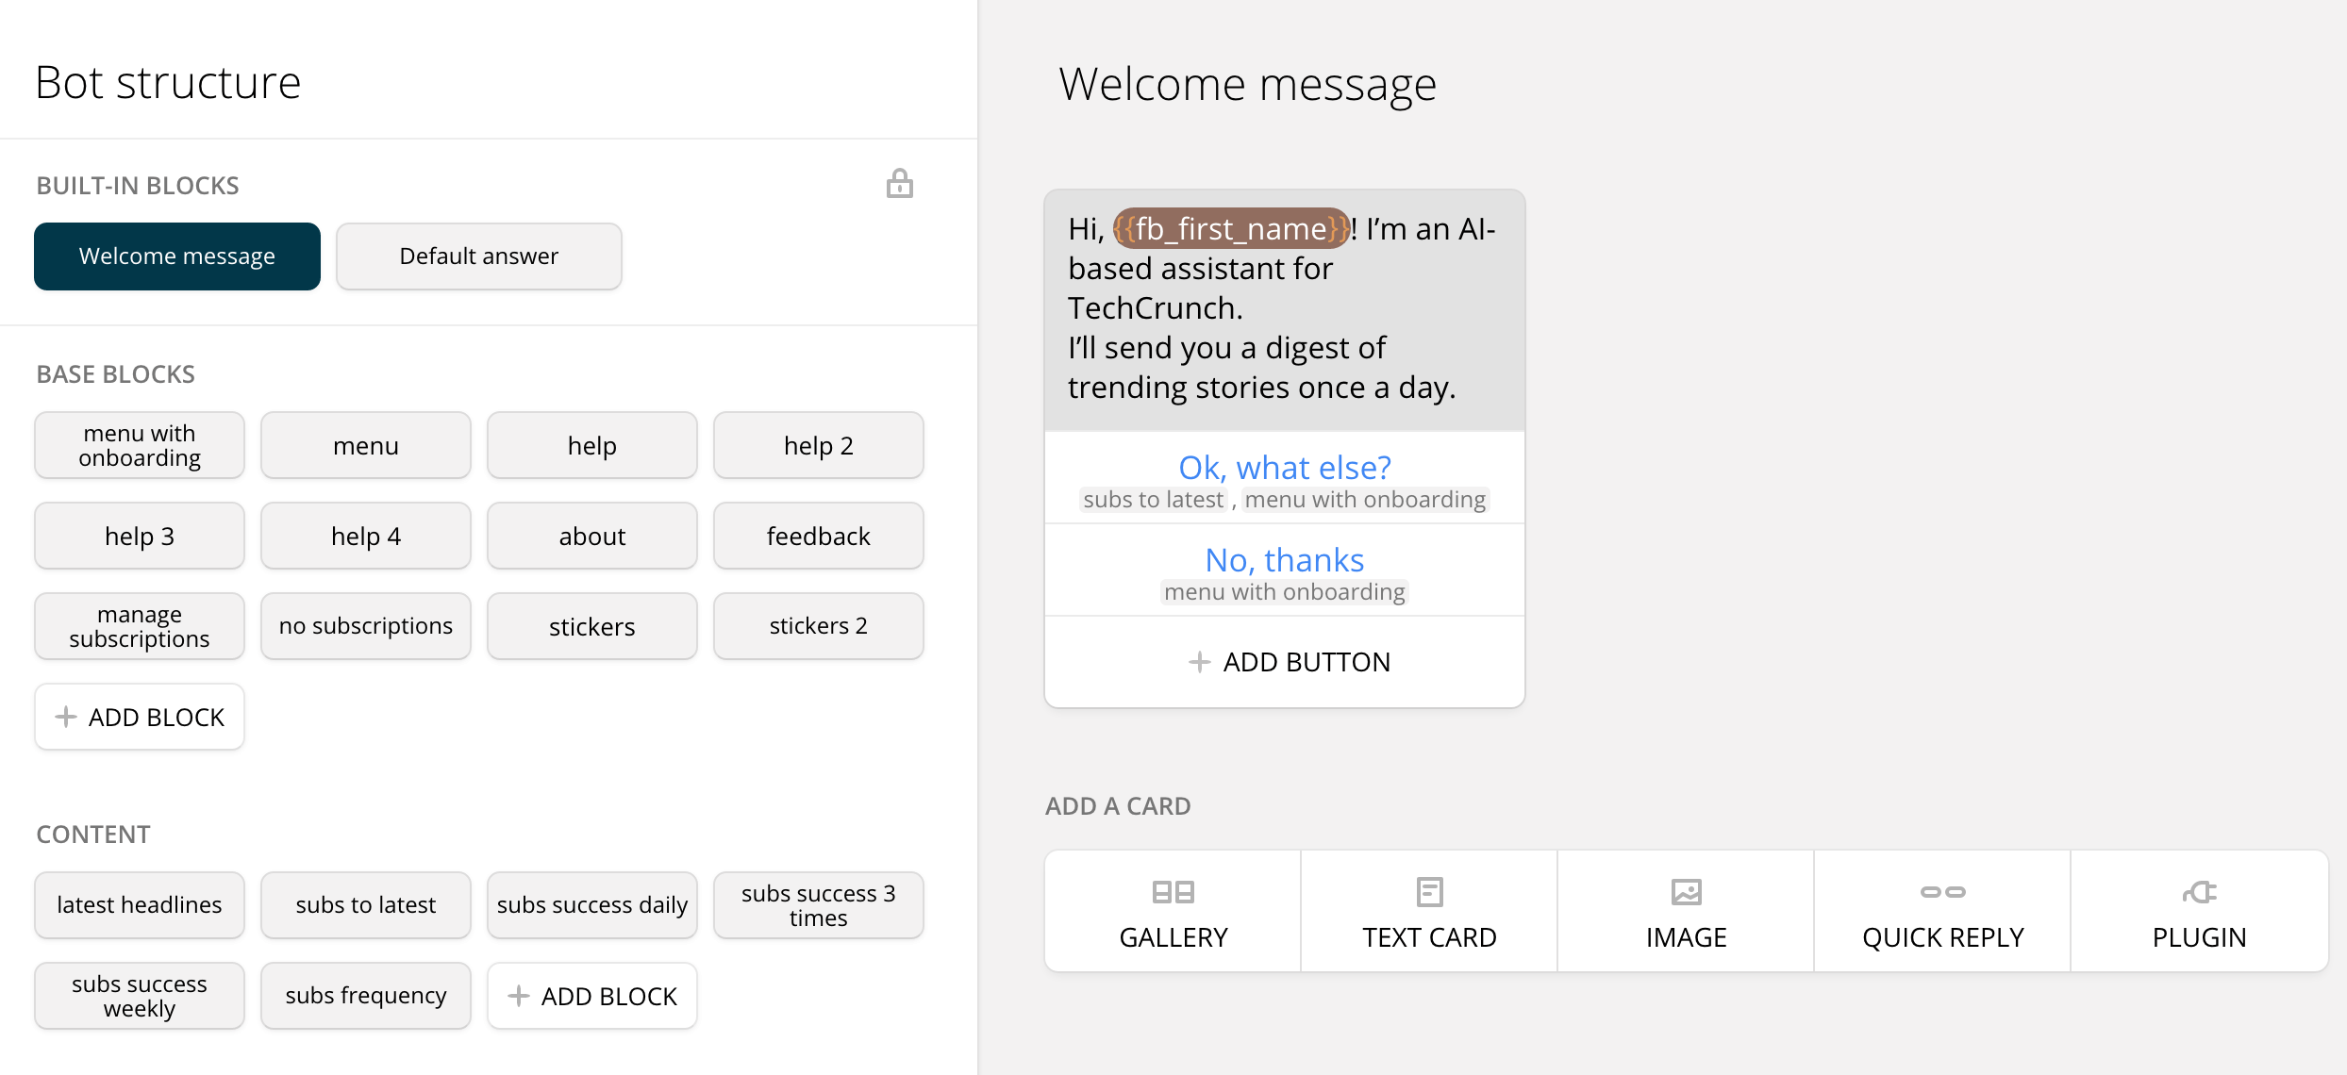
Task: Open the menu with onboarding block
Action: (x=140, y=445)
